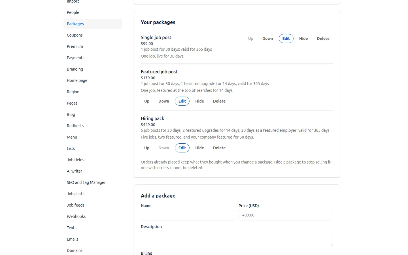The image size is (408, 255).
Task: Open Job fields settings
Action: coord(93,160)
